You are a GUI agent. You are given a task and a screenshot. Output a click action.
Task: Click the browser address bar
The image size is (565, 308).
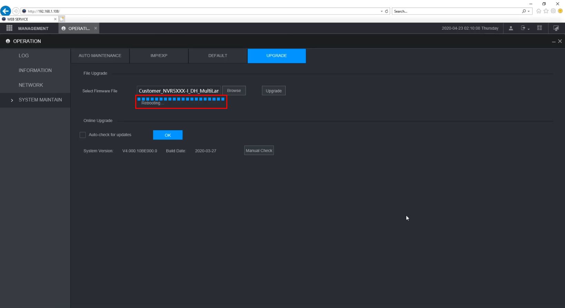[x=206, y=11]
